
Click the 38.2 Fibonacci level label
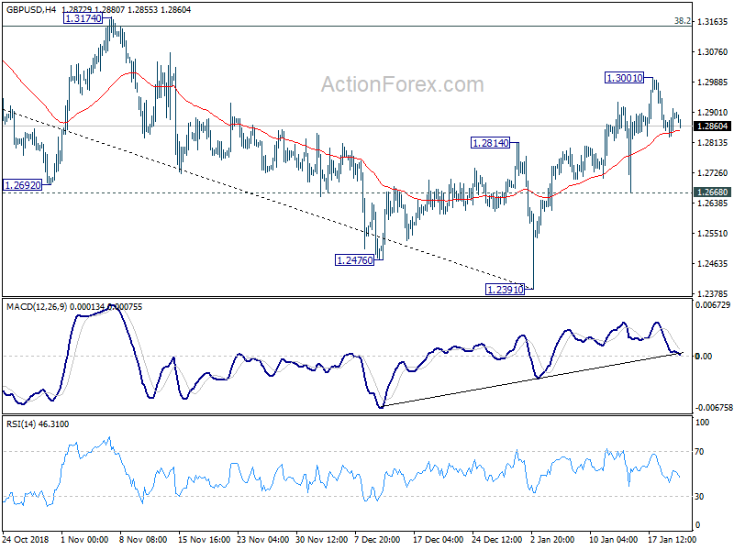[682, 20]
